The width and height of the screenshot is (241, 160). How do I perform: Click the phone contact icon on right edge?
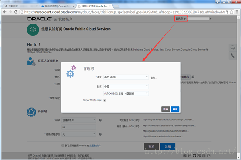pyautogui.click(x=233, y=55)
